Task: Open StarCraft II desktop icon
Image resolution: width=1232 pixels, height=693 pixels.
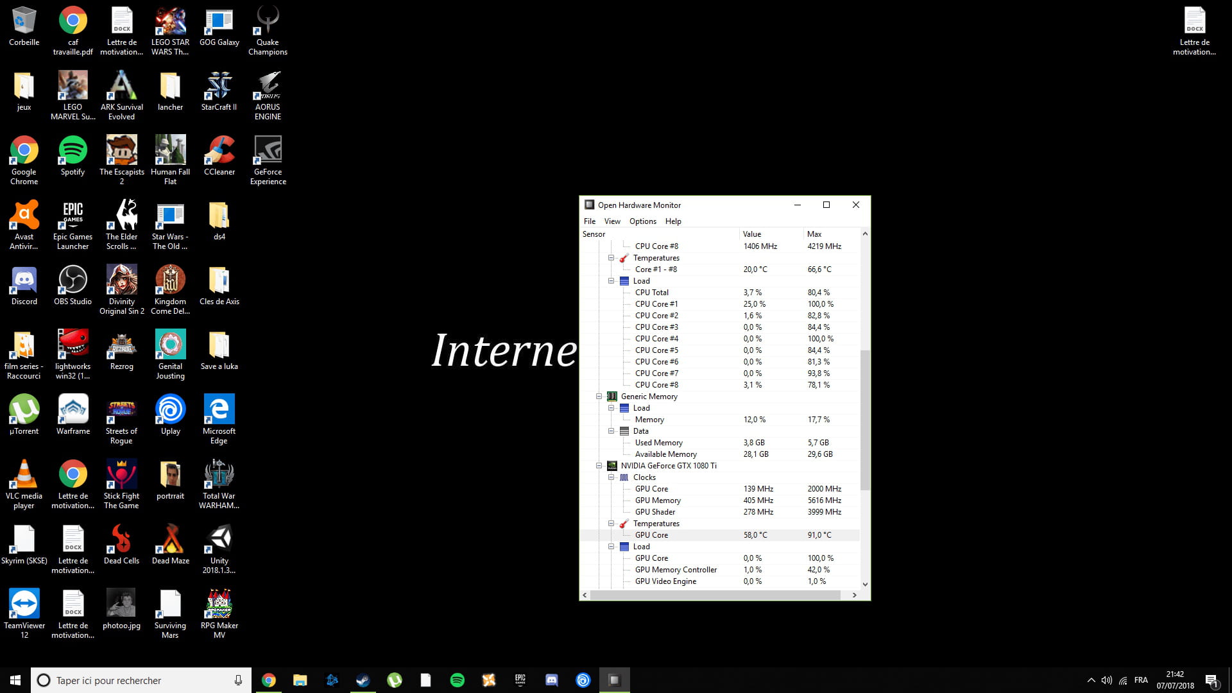Action: 219,90
